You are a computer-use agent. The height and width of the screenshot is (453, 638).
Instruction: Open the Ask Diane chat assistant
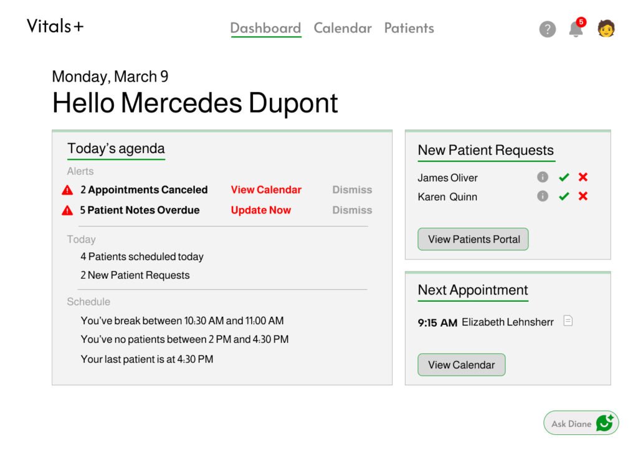click(x=581, y=423)
